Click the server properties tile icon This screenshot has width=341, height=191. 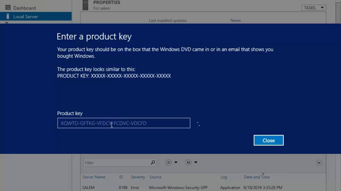[85, 5]
